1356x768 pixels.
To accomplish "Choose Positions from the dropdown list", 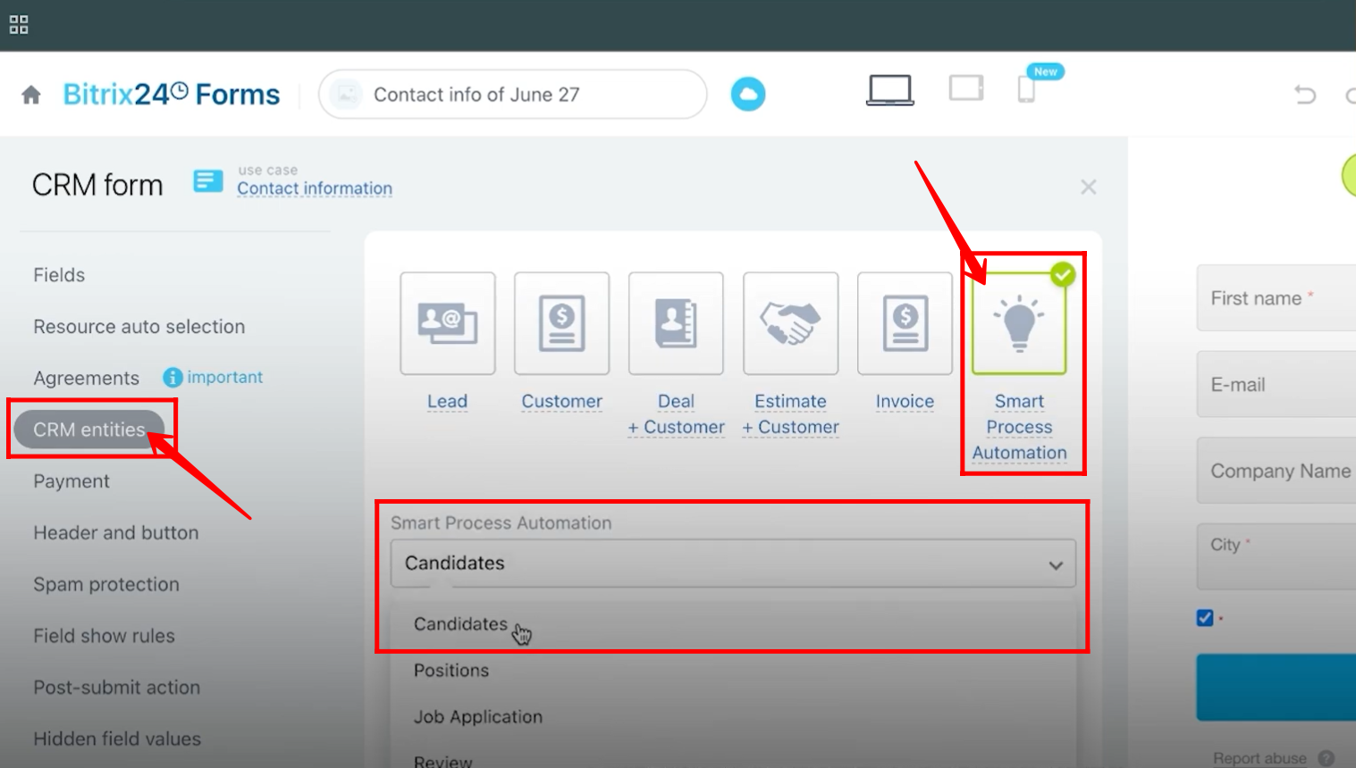I will (451, 671).
